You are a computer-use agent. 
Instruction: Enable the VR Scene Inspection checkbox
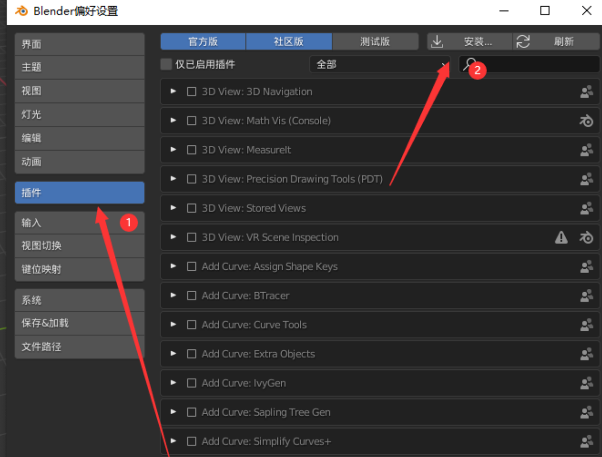pos(191,237)
